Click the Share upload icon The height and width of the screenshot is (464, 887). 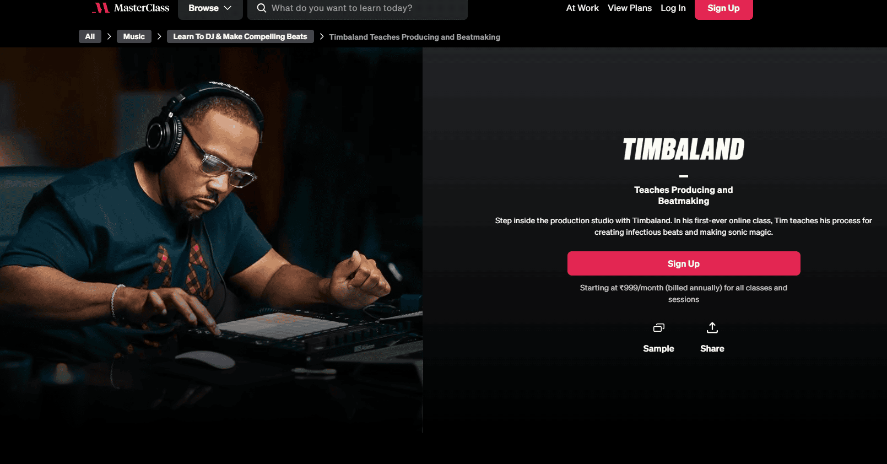[712, 328]
